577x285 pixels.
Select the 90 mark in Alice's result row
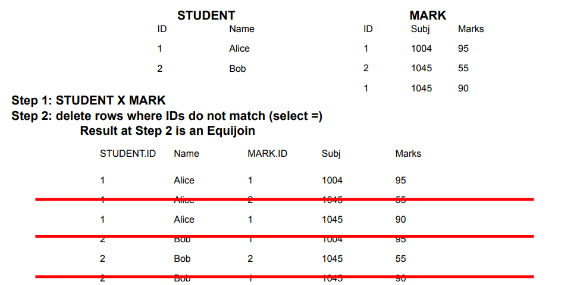(401, 220)
